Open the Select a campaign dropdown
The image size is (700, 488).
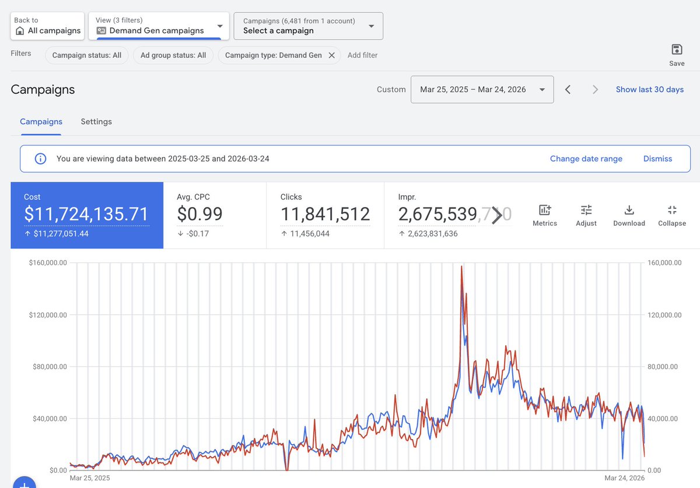pos(309,26)
